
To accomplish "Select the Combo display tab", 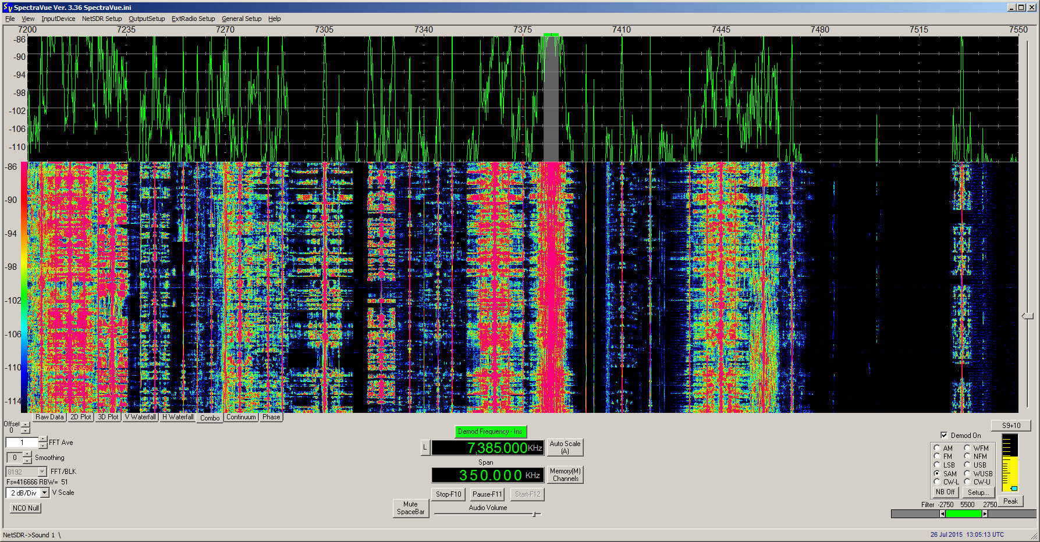I will (x=210, y=418).
